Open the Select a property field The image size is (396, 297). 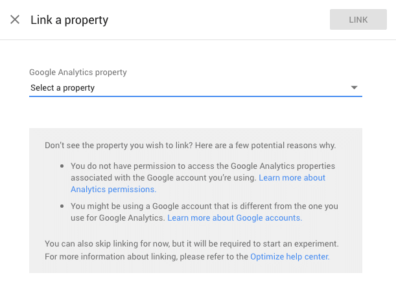click(196, 88)
